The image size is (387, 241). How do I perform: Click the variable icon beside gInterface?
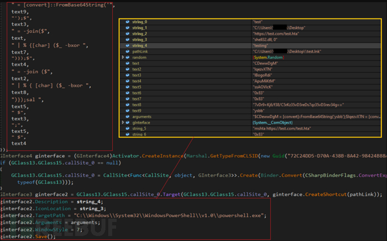(x=127, y=122)
